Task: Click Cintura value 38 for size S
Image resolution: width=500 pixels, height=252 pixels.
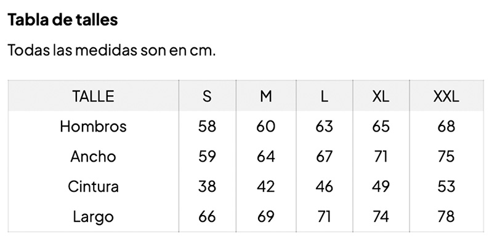Action: click(207, 186)
